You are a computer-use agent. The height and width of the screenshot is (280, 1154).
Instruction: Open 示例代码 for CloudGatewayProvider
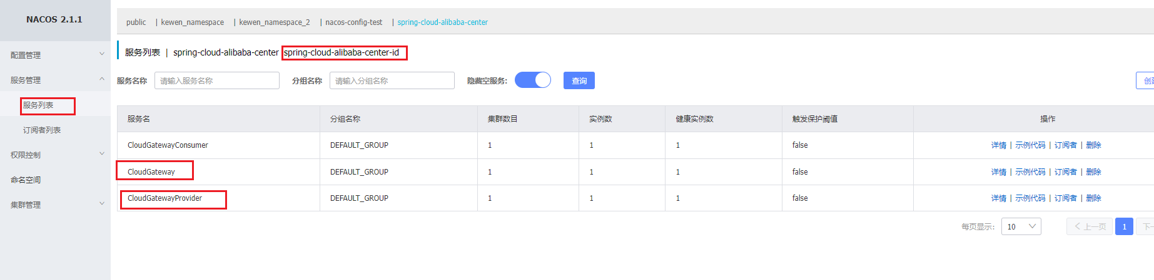[1030, 198]
